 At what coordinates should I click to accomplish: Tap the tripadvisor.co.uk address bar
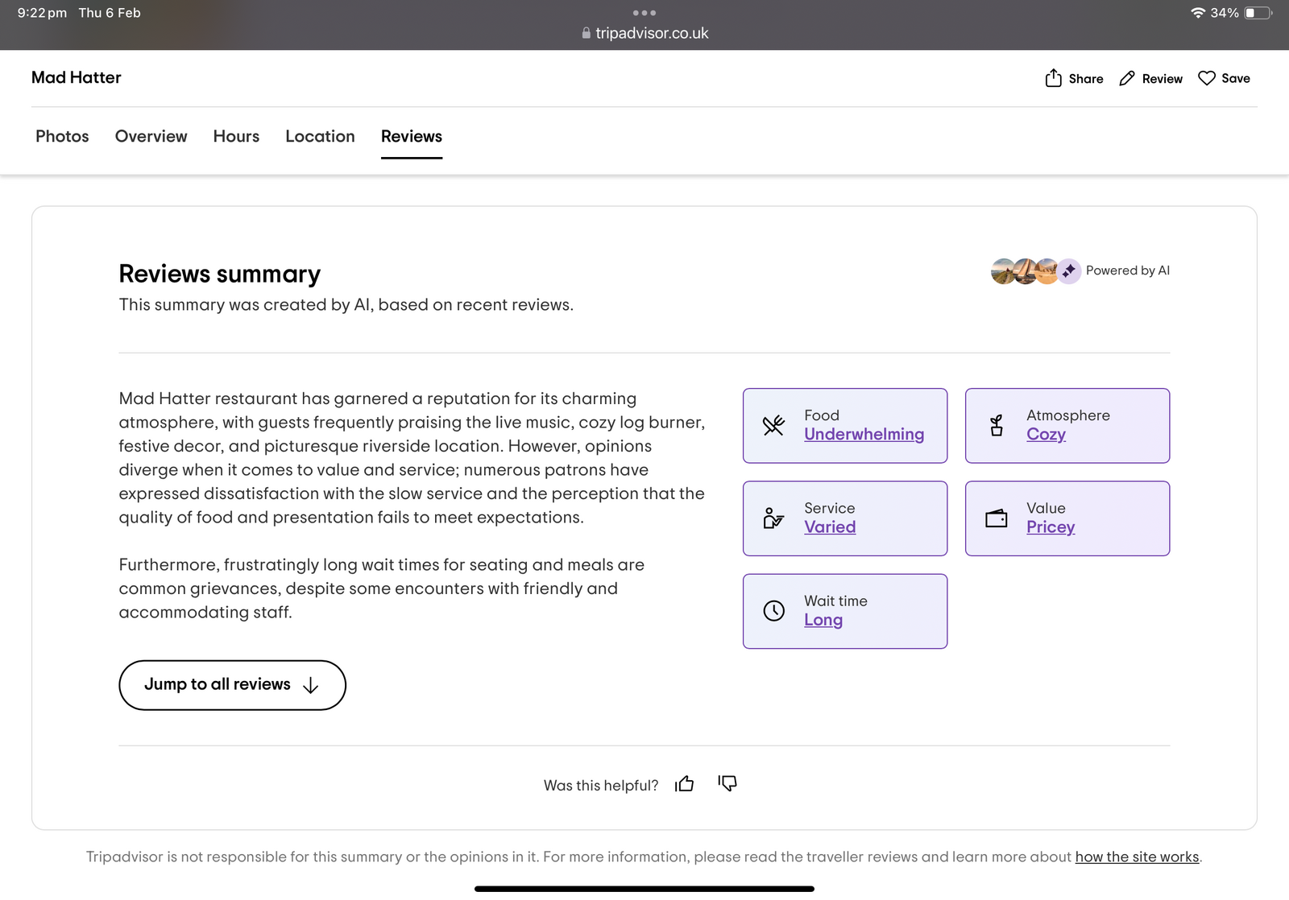(x=644, y=33)
